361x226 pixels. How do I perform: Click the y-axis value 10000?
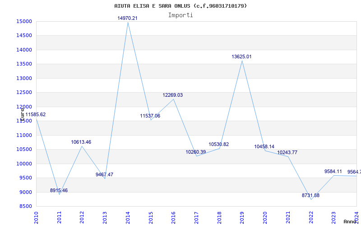pos(24,164)
